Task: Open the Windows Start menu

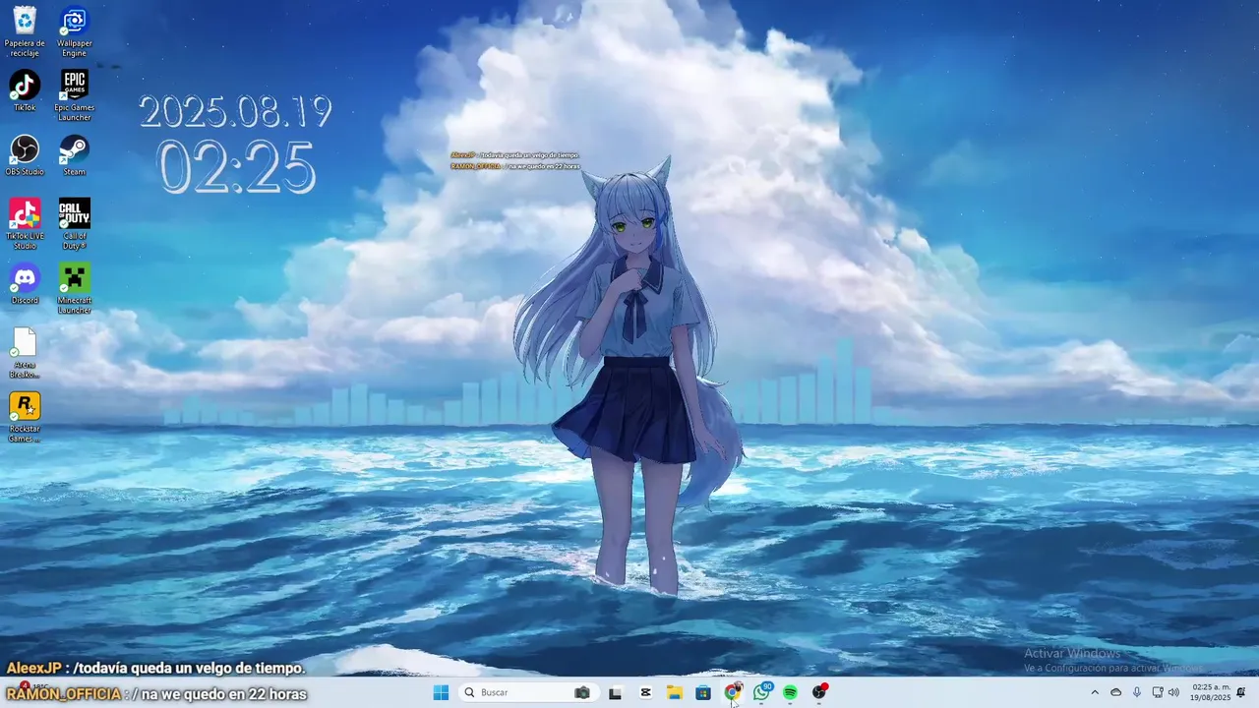Action: pyautogui.click(x=441, y=692)
